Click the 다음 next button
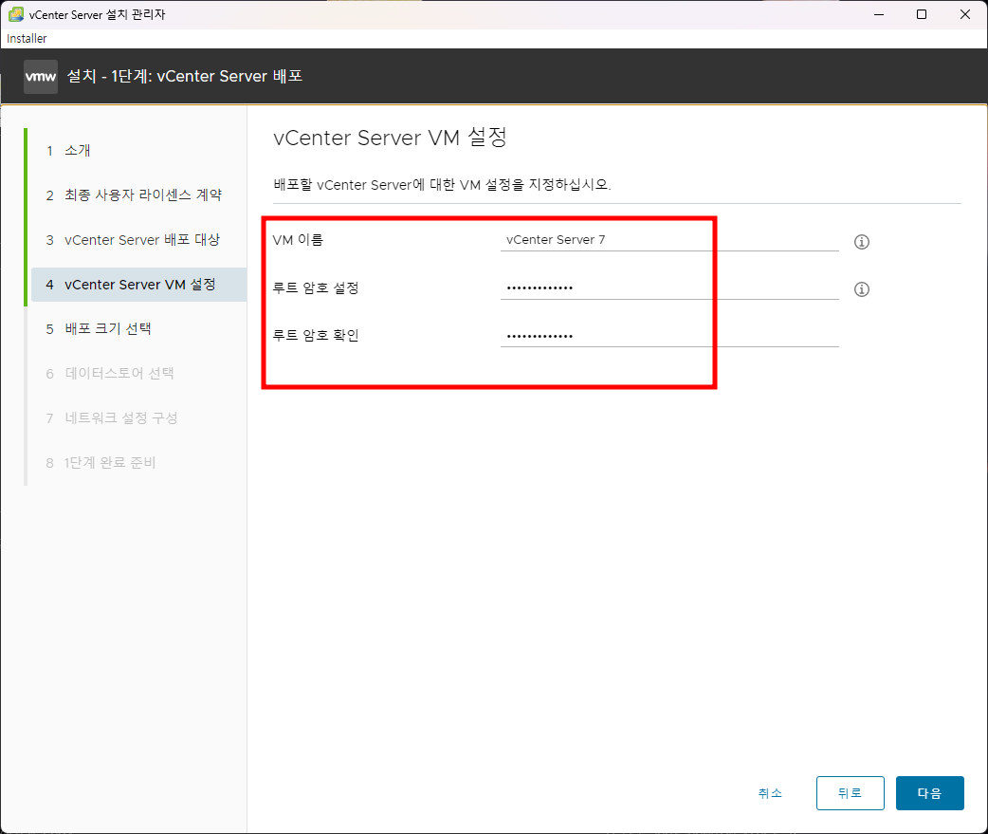Viewport: 988px width, 834px height. point(930,793)
